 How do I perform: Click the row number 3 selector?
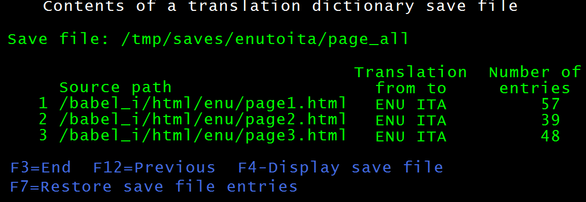[43, 135]
